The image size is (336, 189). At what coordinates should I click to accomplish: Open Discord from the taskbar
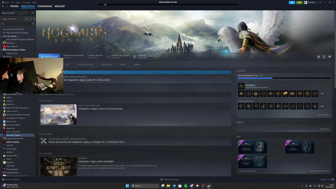tap(192, 186)
